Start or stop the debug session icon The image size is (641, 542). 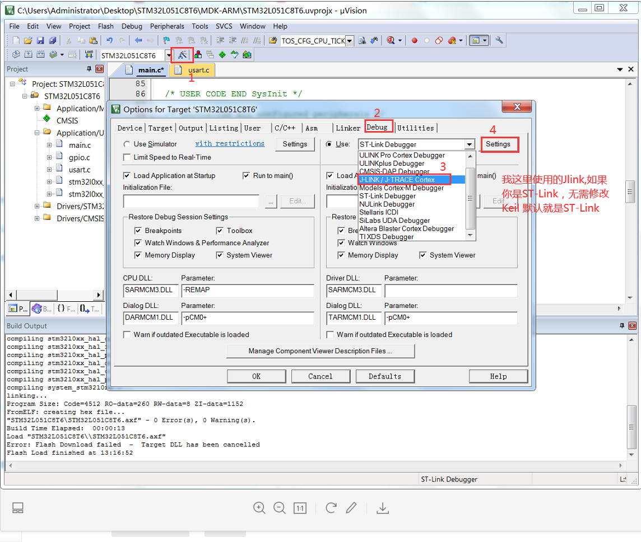[391, 40]
